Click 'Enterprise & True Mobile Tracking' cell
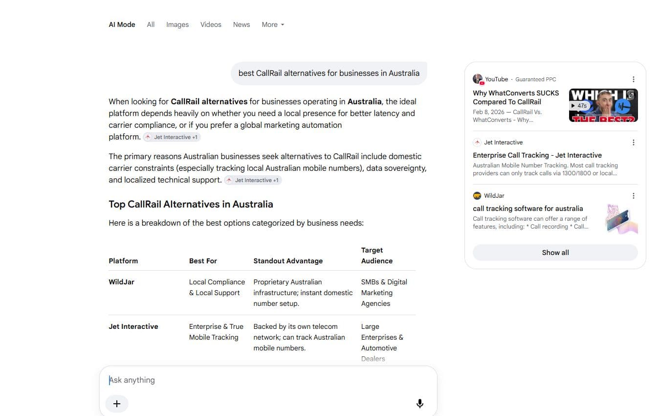Screen dimensions: 660x416 click(x=216, y=332)
